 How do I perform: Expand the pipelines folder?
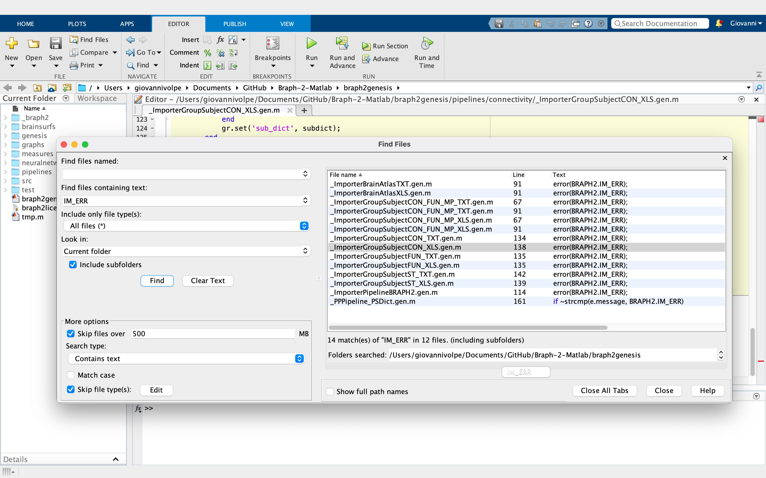(x=6, y=172)
